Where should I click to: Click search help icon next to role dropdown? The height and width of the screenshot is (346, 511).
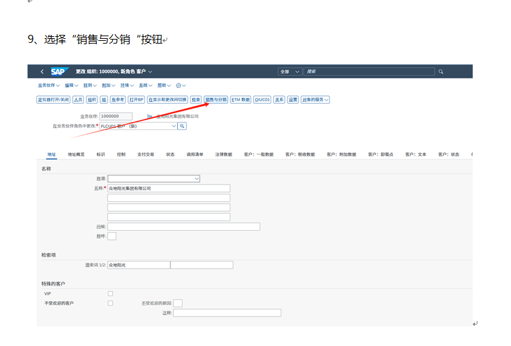point(182,125)
